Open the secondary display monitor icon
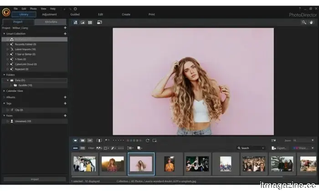This screenshot has height=191, width=319. coord(99,22)
